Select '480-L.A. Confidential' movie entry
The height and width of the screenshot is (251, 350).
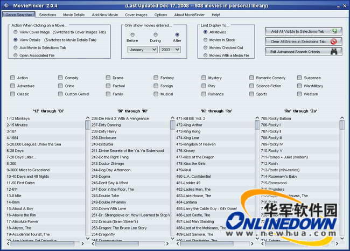point(215,177)
